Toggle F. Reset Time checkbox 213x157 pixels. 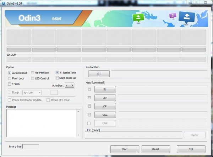click(x=57, y=72)
